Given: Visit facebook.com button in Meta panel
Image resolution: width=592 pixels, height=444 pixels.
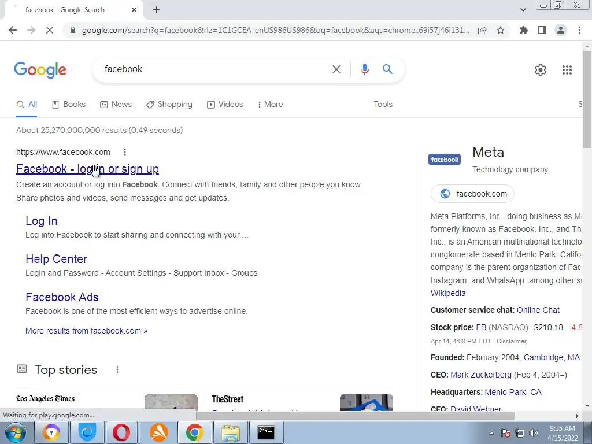Looking at the screenshot, I should [472, 194].
